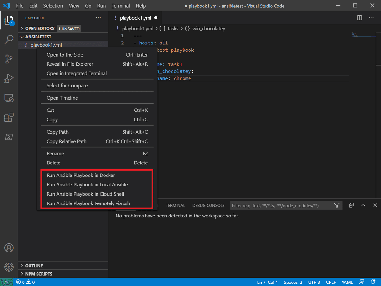The image size is (381, 286).
Task: Click Spaces: 2 indentation setting
Action: pyautogui.click(x=293, y=282)
